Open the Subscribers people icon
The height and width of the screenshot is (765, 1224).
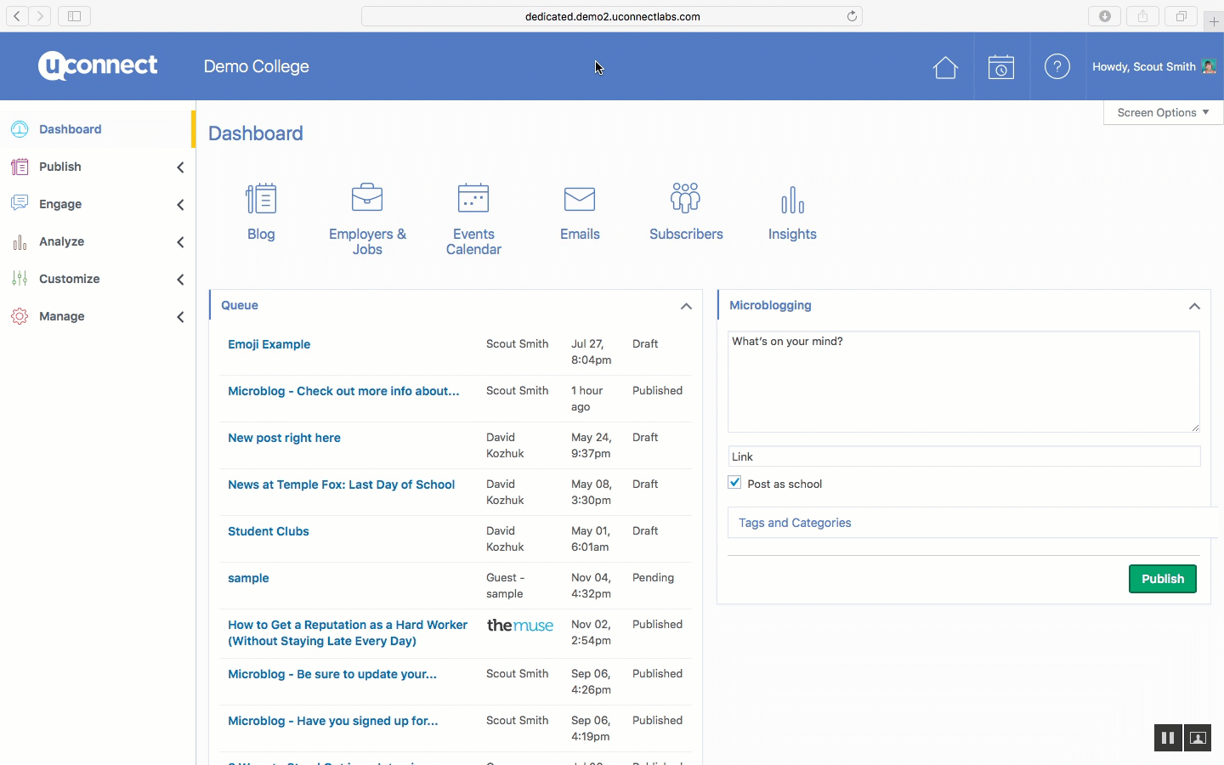685,199
